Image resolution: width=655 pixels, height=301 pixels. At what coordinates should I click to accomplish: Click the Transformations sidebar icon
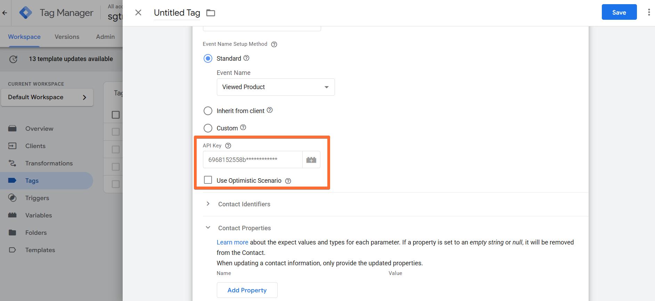(12, 163)
